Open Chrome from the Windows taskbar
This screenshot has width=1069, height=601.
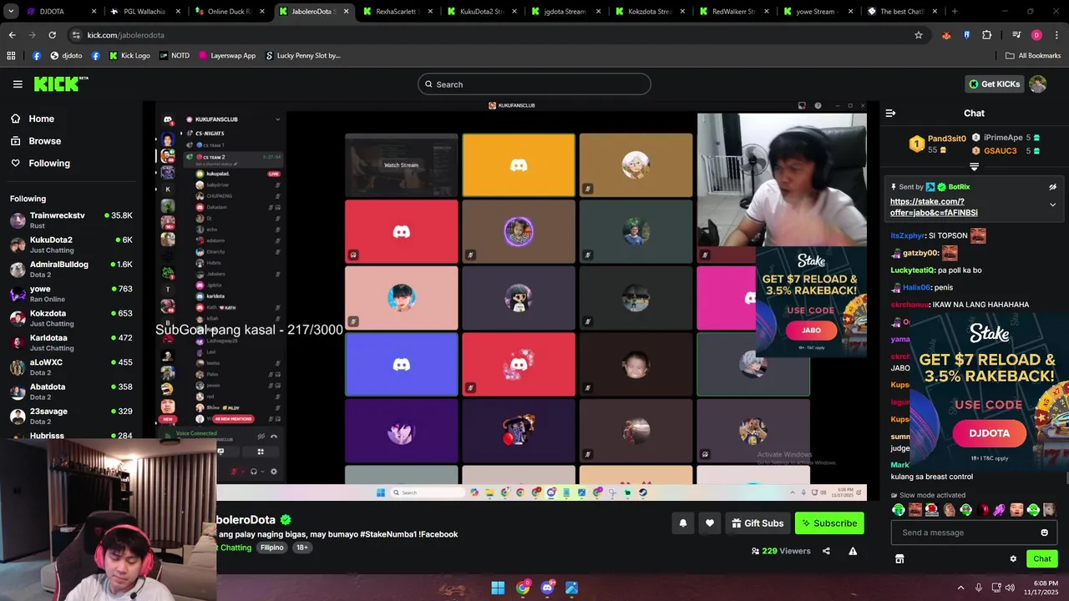[523, 588]
